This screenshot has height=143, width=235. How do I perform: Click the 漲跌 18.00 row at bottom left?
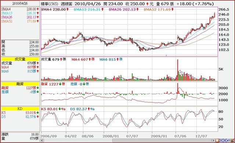[20, 134]
